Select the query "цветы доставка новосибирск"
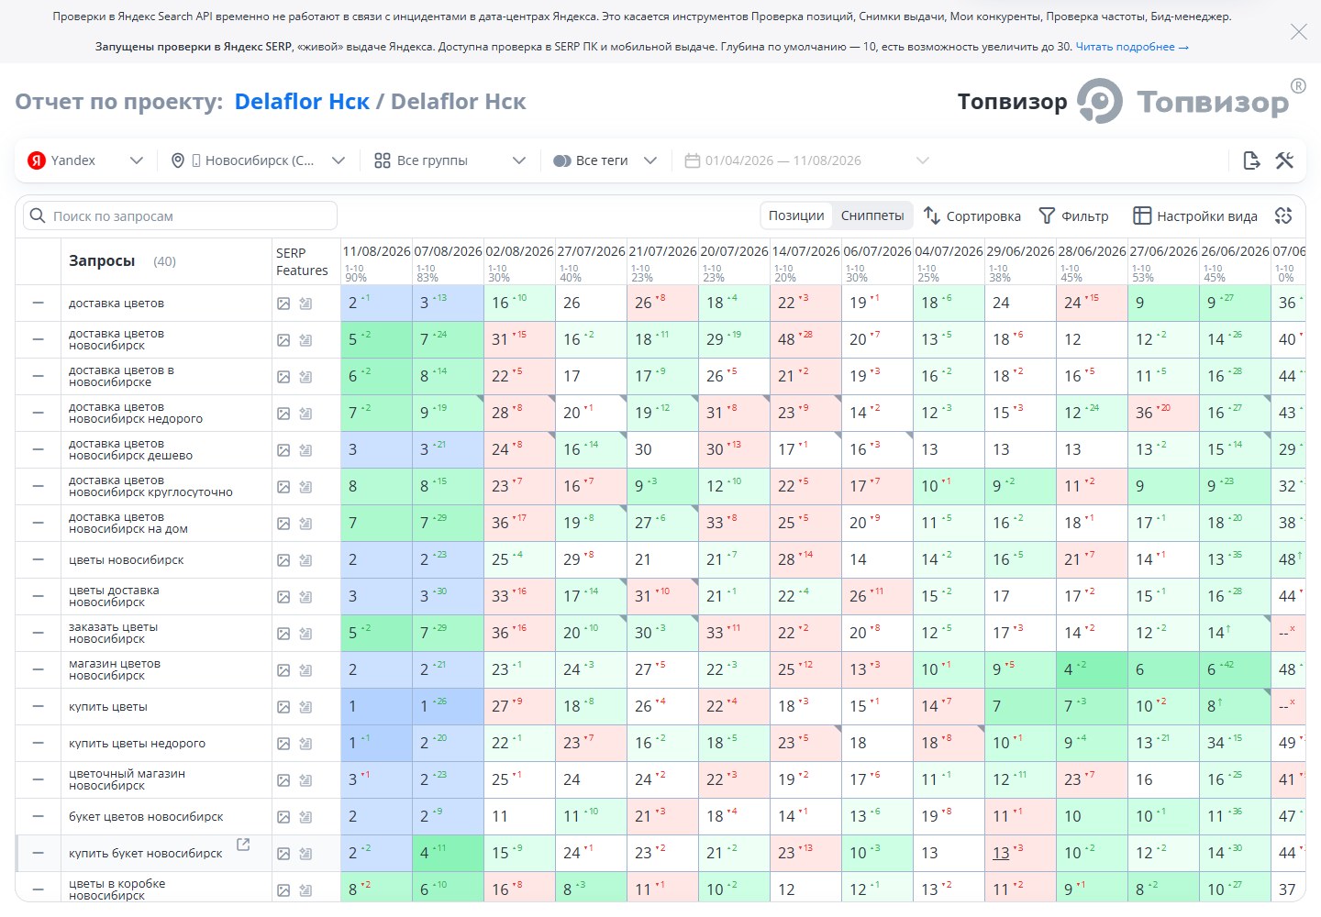The height and width of the screenshot is (917, 1321). 114,596
